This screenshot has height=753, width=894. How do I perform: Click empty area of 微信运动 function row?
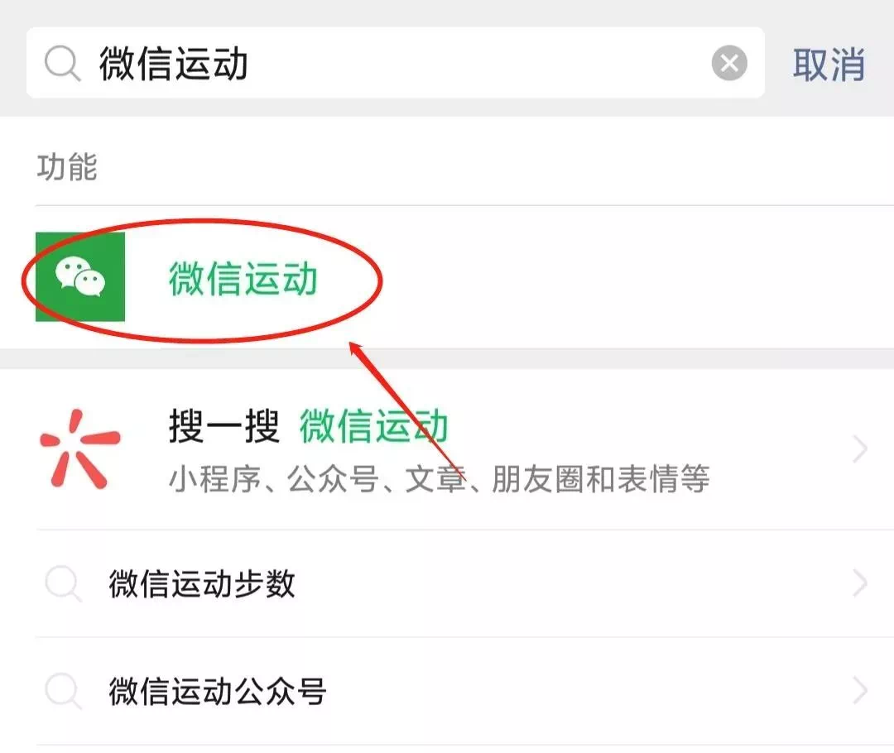[627, 277]
